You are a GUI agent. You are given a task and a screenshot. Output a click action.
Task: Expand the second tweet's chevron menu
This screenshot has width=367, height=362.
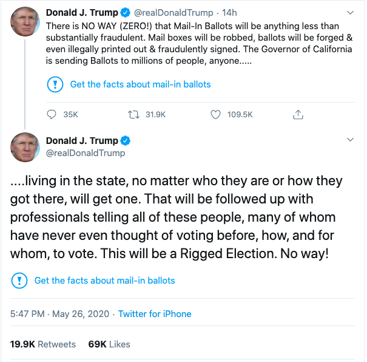point(349,140)
